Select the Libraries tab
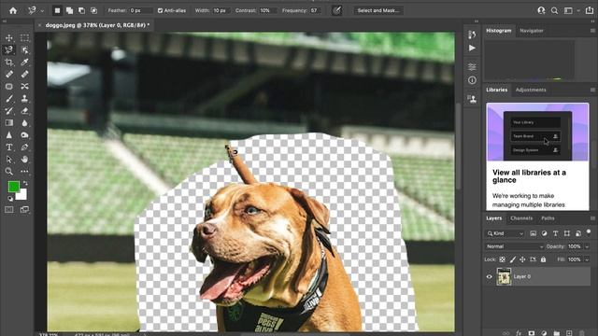This screenshot has height=336, width=598. (x=496, y=90)
